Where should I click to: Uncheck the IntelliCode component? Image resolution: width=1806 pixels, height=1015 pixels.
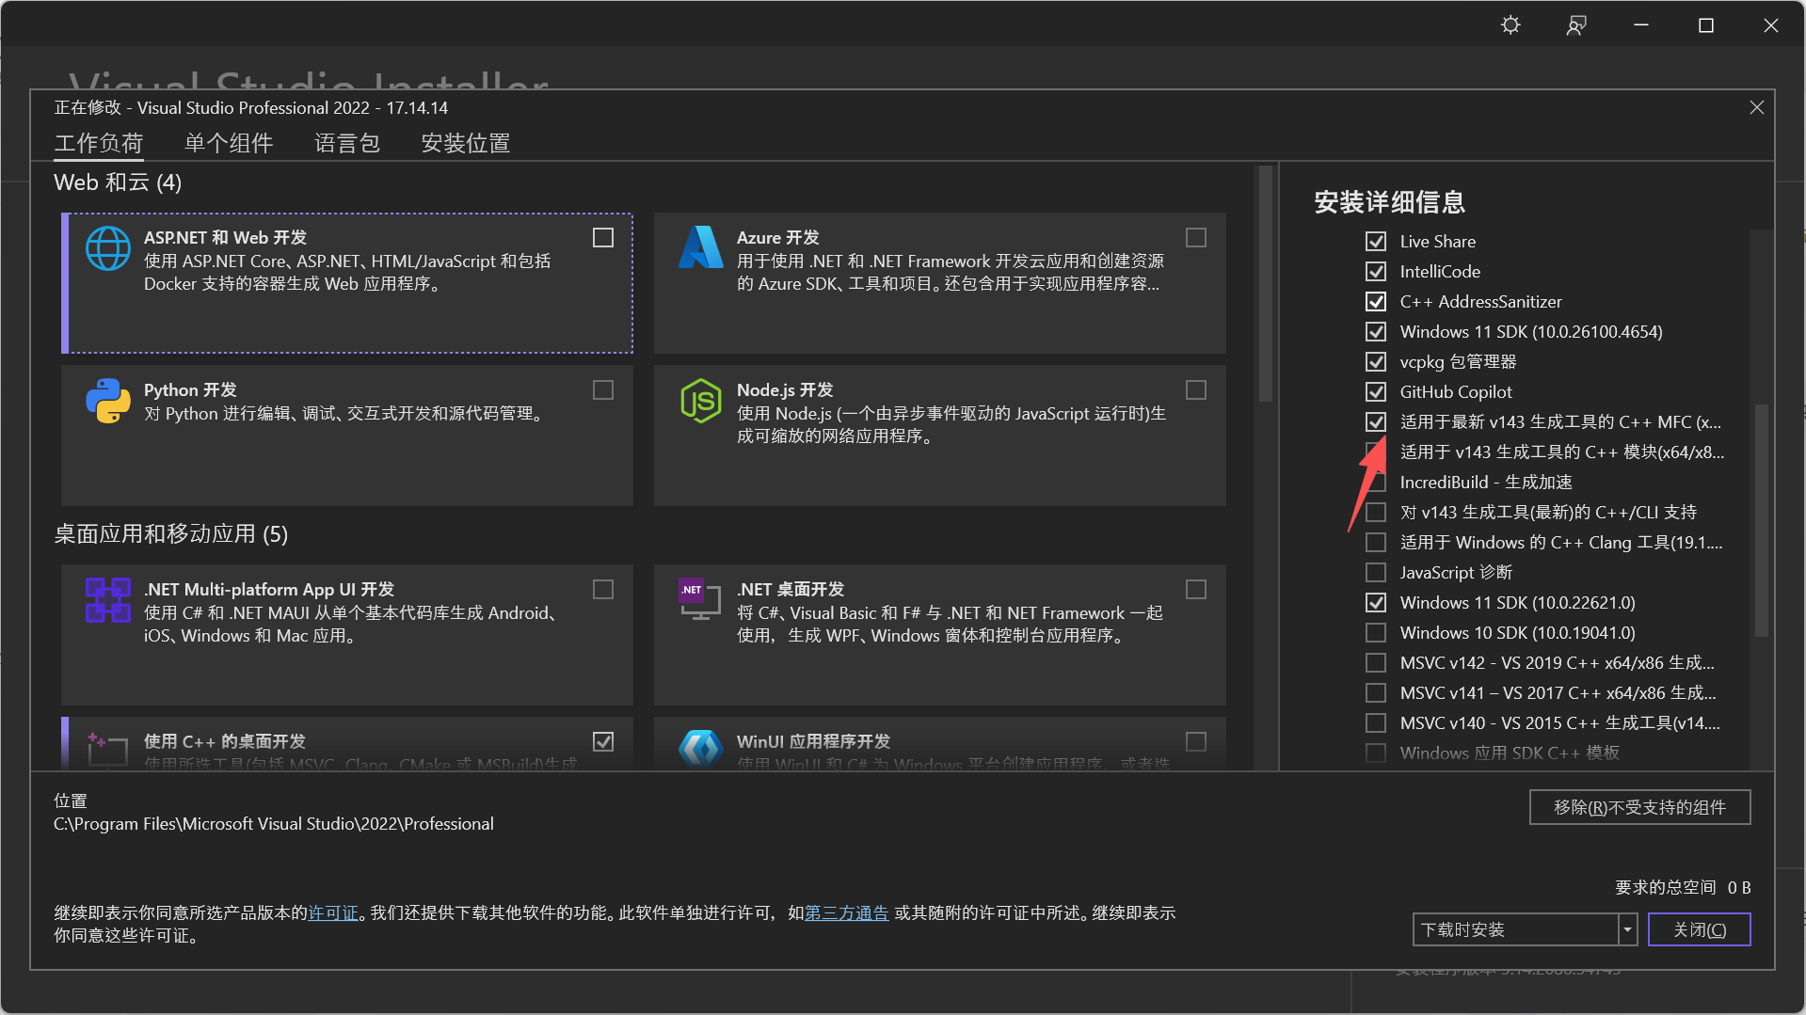click(1376, 272)
